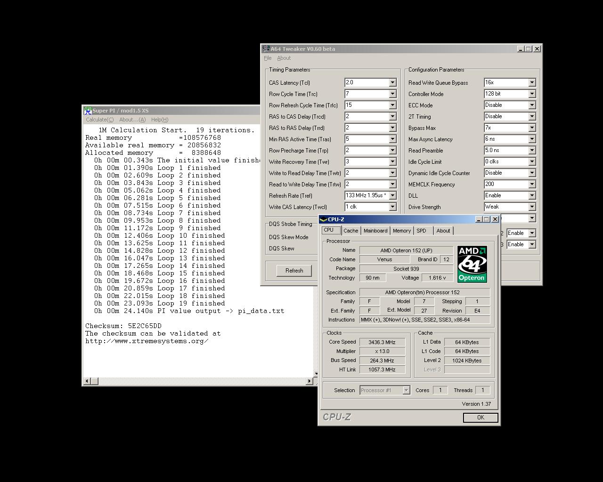Click the Code Name value Venus
This screenshot has height=482, width=603.
(384, 259)
